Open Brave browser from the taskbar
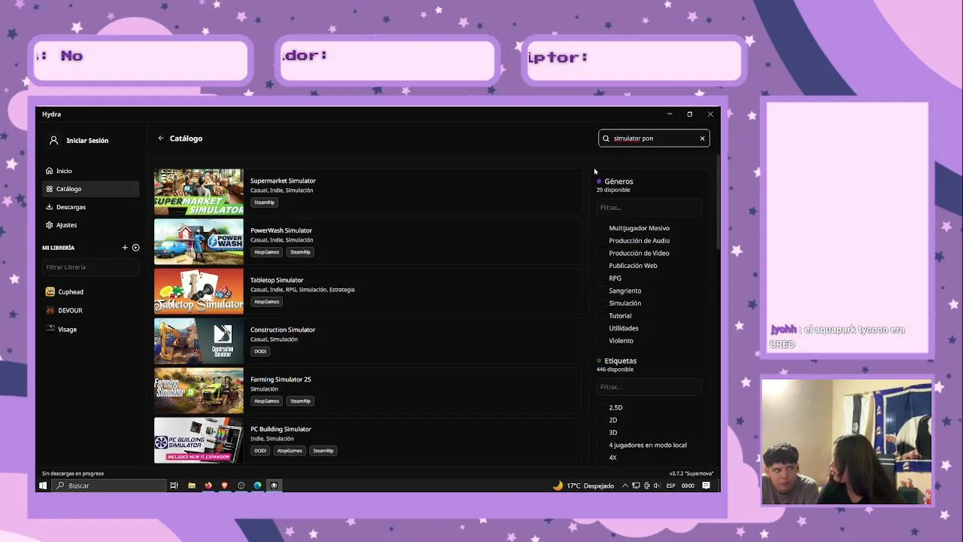The width and height of the screenshot is (963, 542). [x=224, y=486]
